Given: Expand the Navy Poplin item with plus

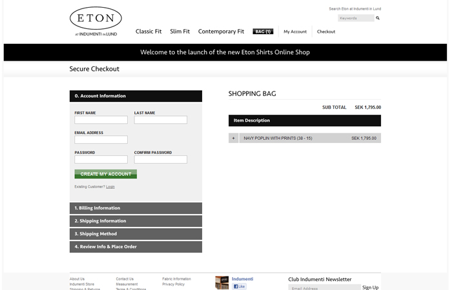Looking at the screenshot, I should (234, 138).
